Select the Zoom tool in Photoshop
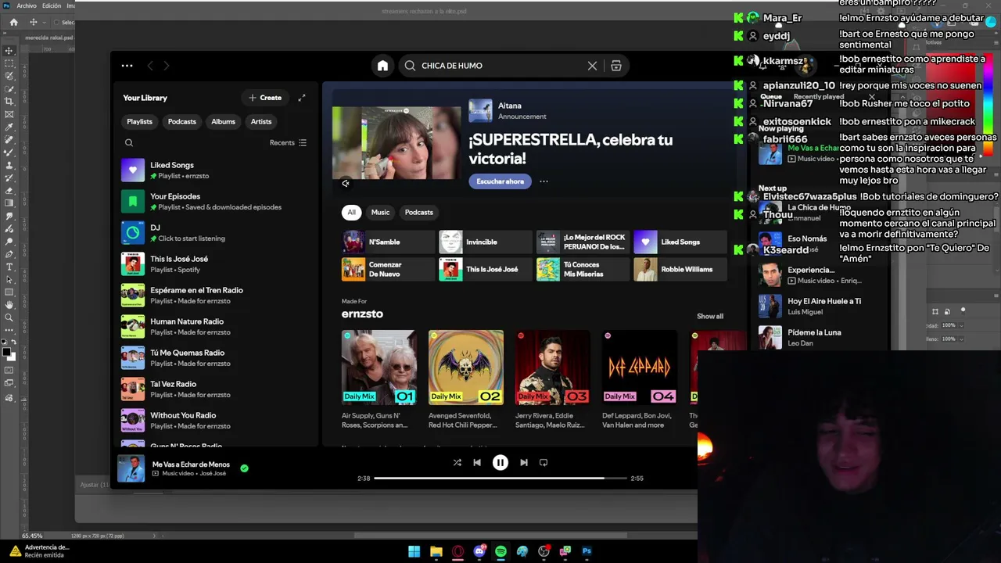The height and width of the screenshot is (563, 1001). coord(9,317)
